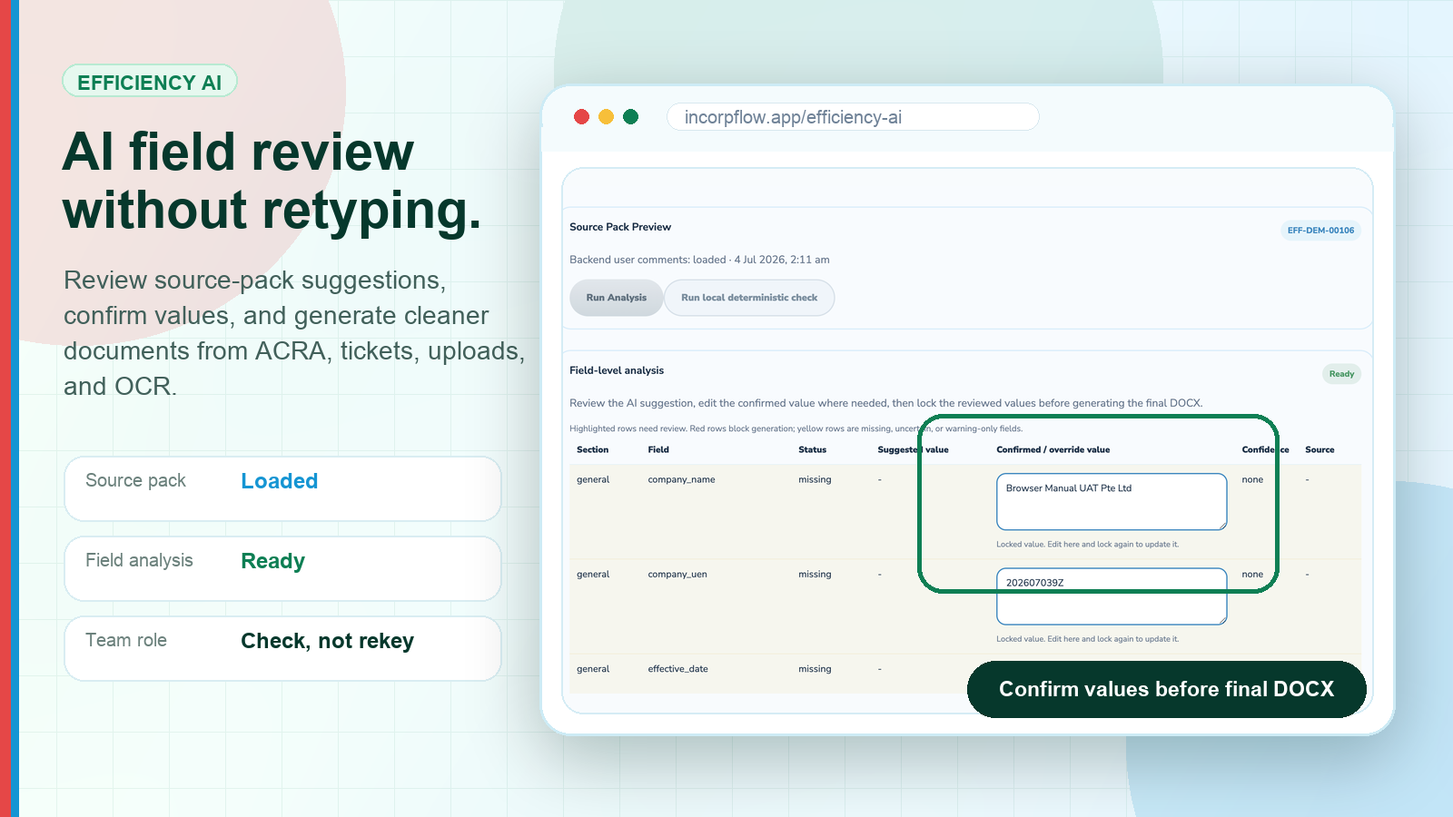Click the red window close dot
1453x817 pixels.
tap(582, 117)
